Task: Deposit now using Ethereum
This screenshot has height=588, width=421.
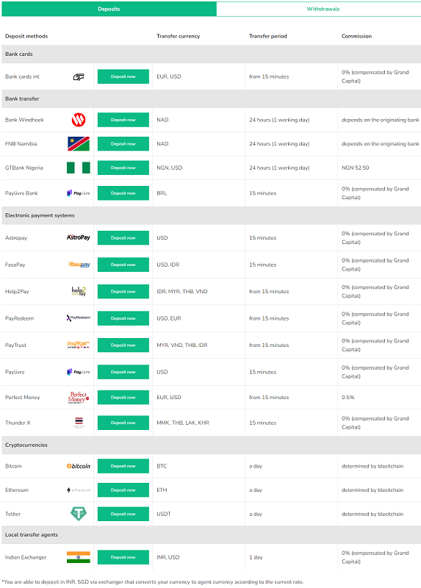Action: [123, 490]
